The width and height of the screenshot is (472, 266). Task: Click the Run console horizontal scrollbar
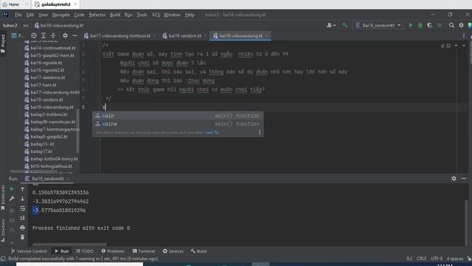tap(69, 245)
